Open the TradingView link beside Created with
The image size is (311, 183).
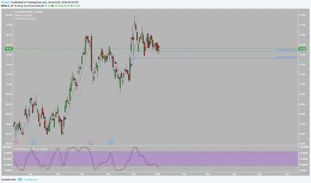(31, 179)
